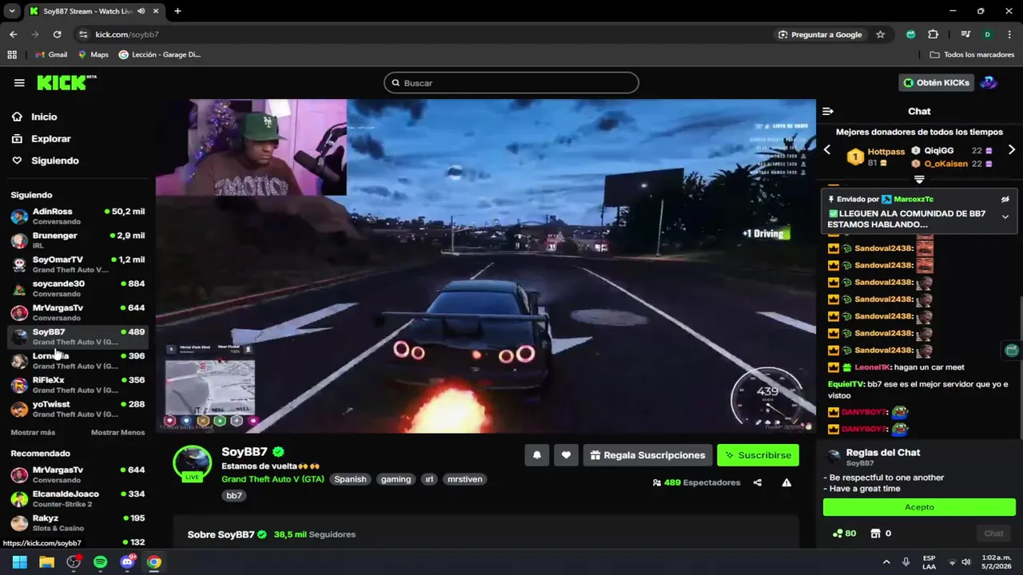Click the Suscribirse button

(758, 455)
